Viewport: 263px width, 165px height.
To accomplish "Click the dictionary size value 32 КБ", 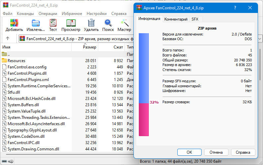I will tap(247, 102).
